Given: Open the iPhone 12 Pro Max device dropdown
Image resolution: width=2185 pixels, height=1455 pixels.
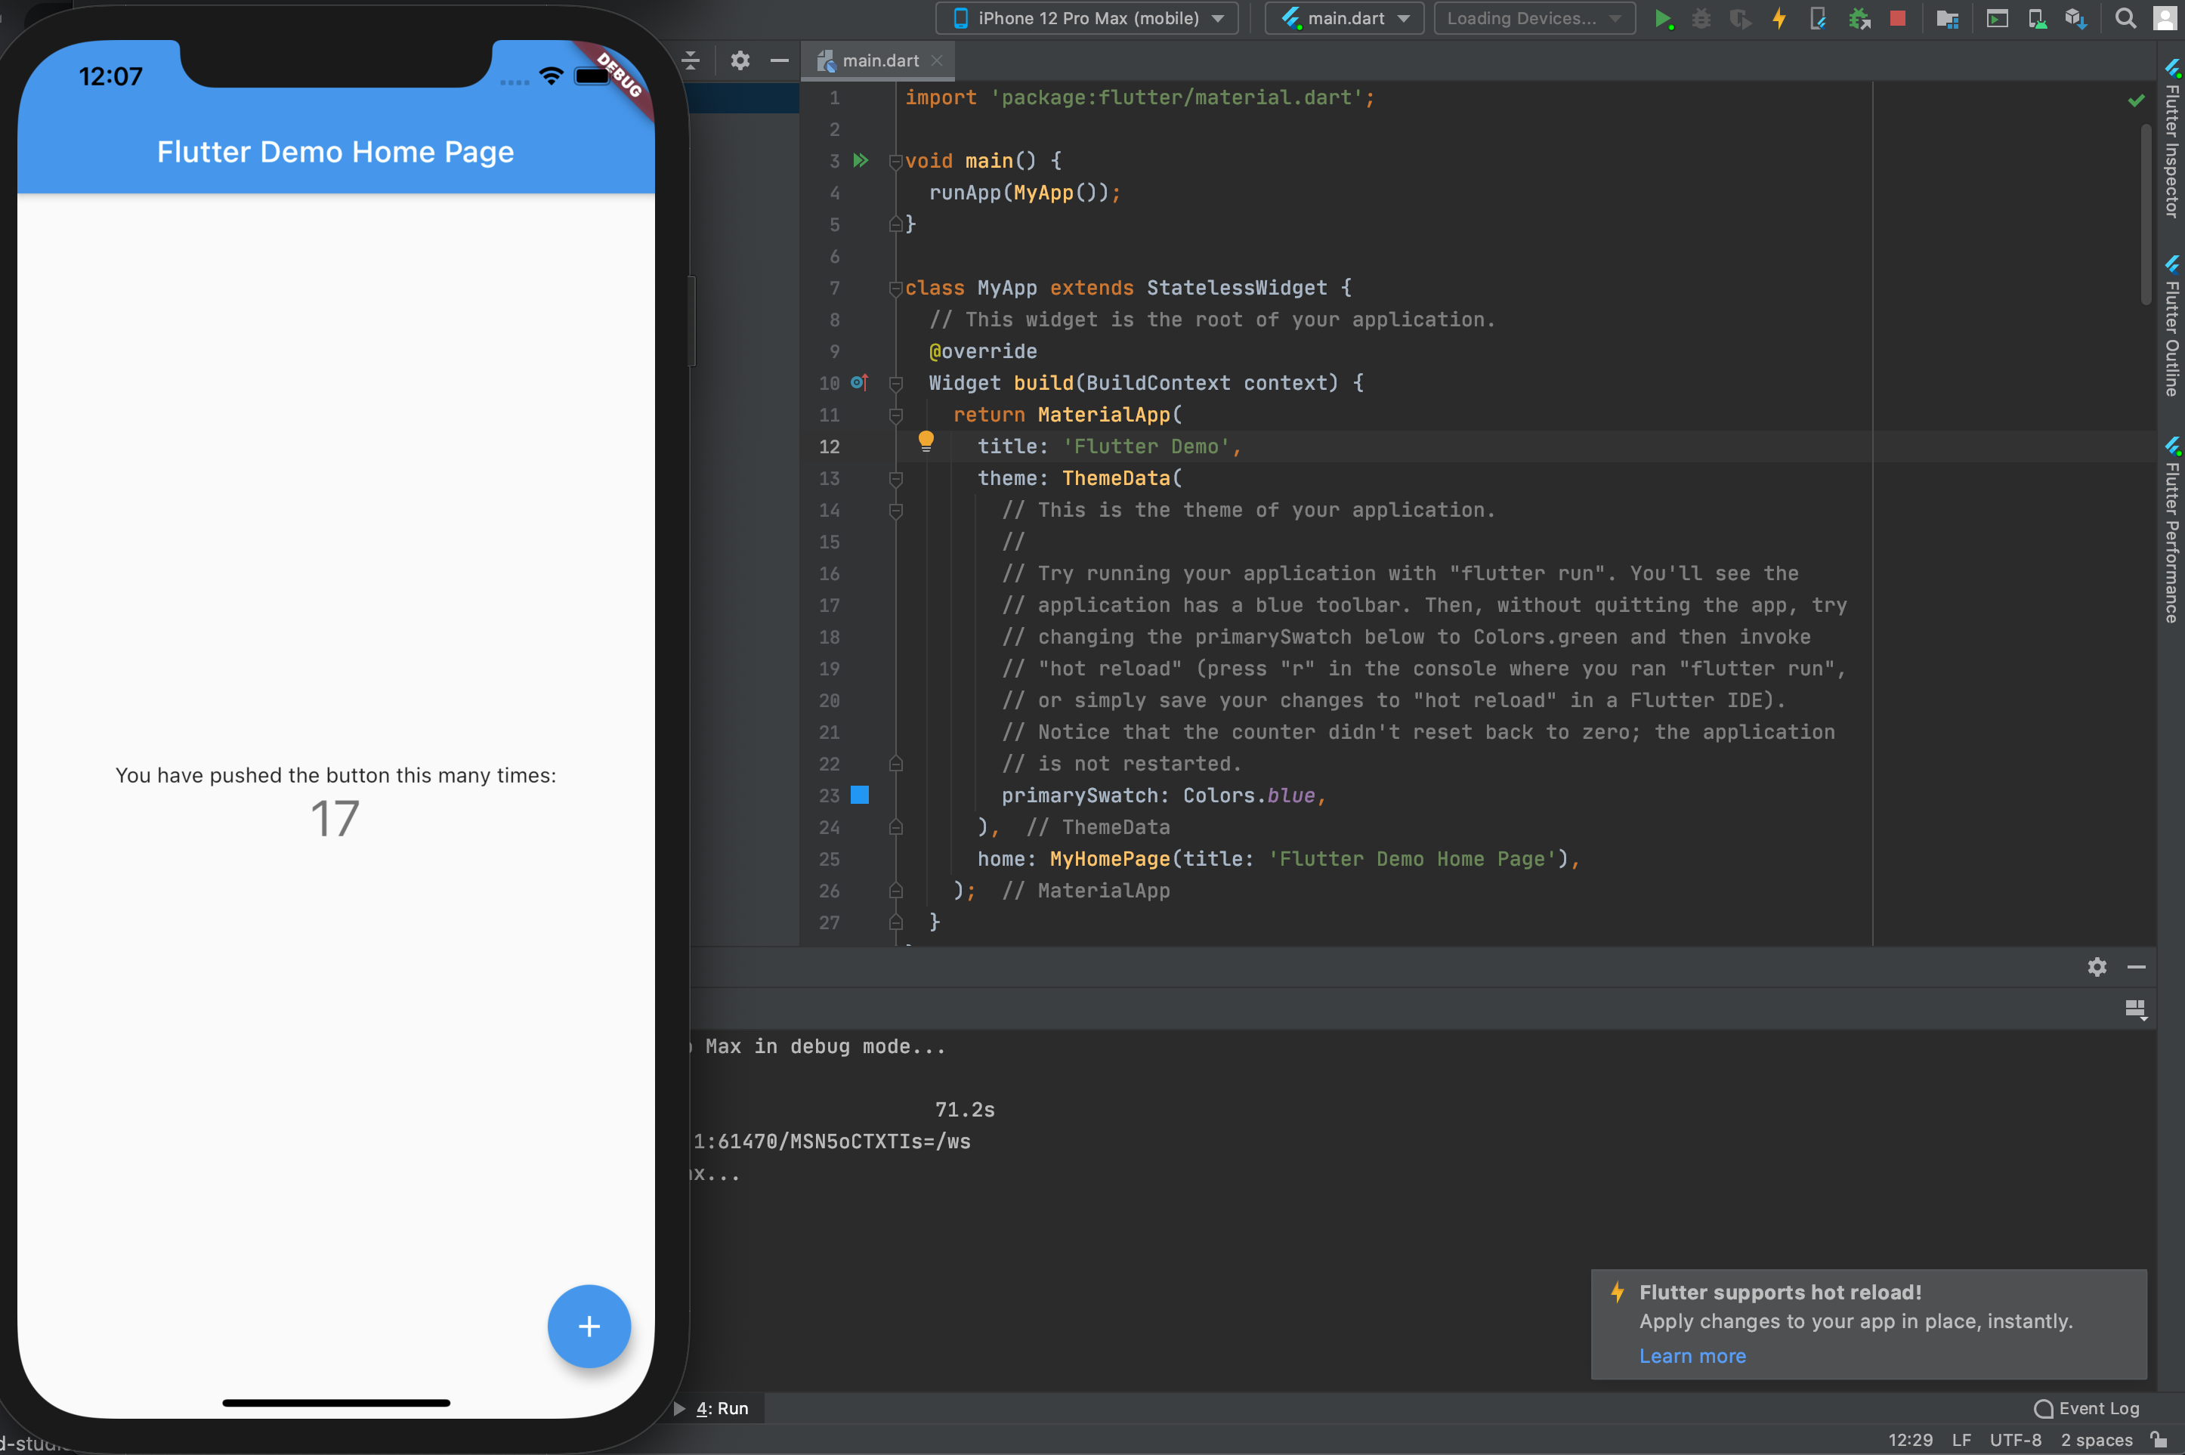Looking at the screenshot, I should point(1086,19).
